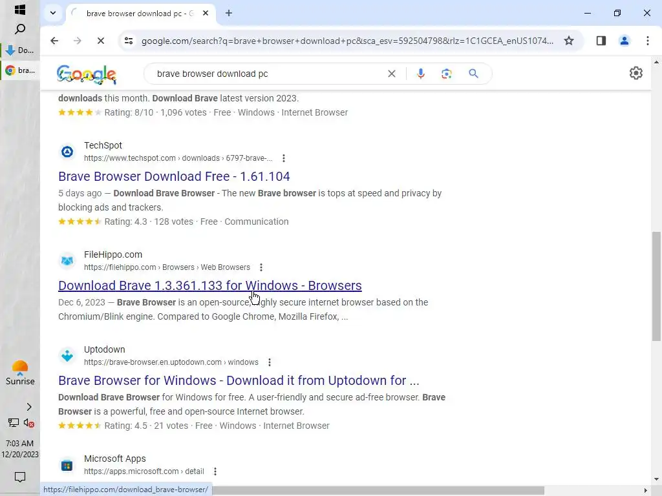Open Brave Browser for Windows Uptodown link
The height and width of the screenshot is (496, 662).
click(x=239, y=380)
